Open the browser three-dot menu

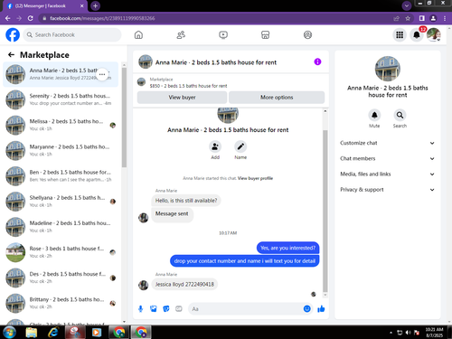coord(445,18)
